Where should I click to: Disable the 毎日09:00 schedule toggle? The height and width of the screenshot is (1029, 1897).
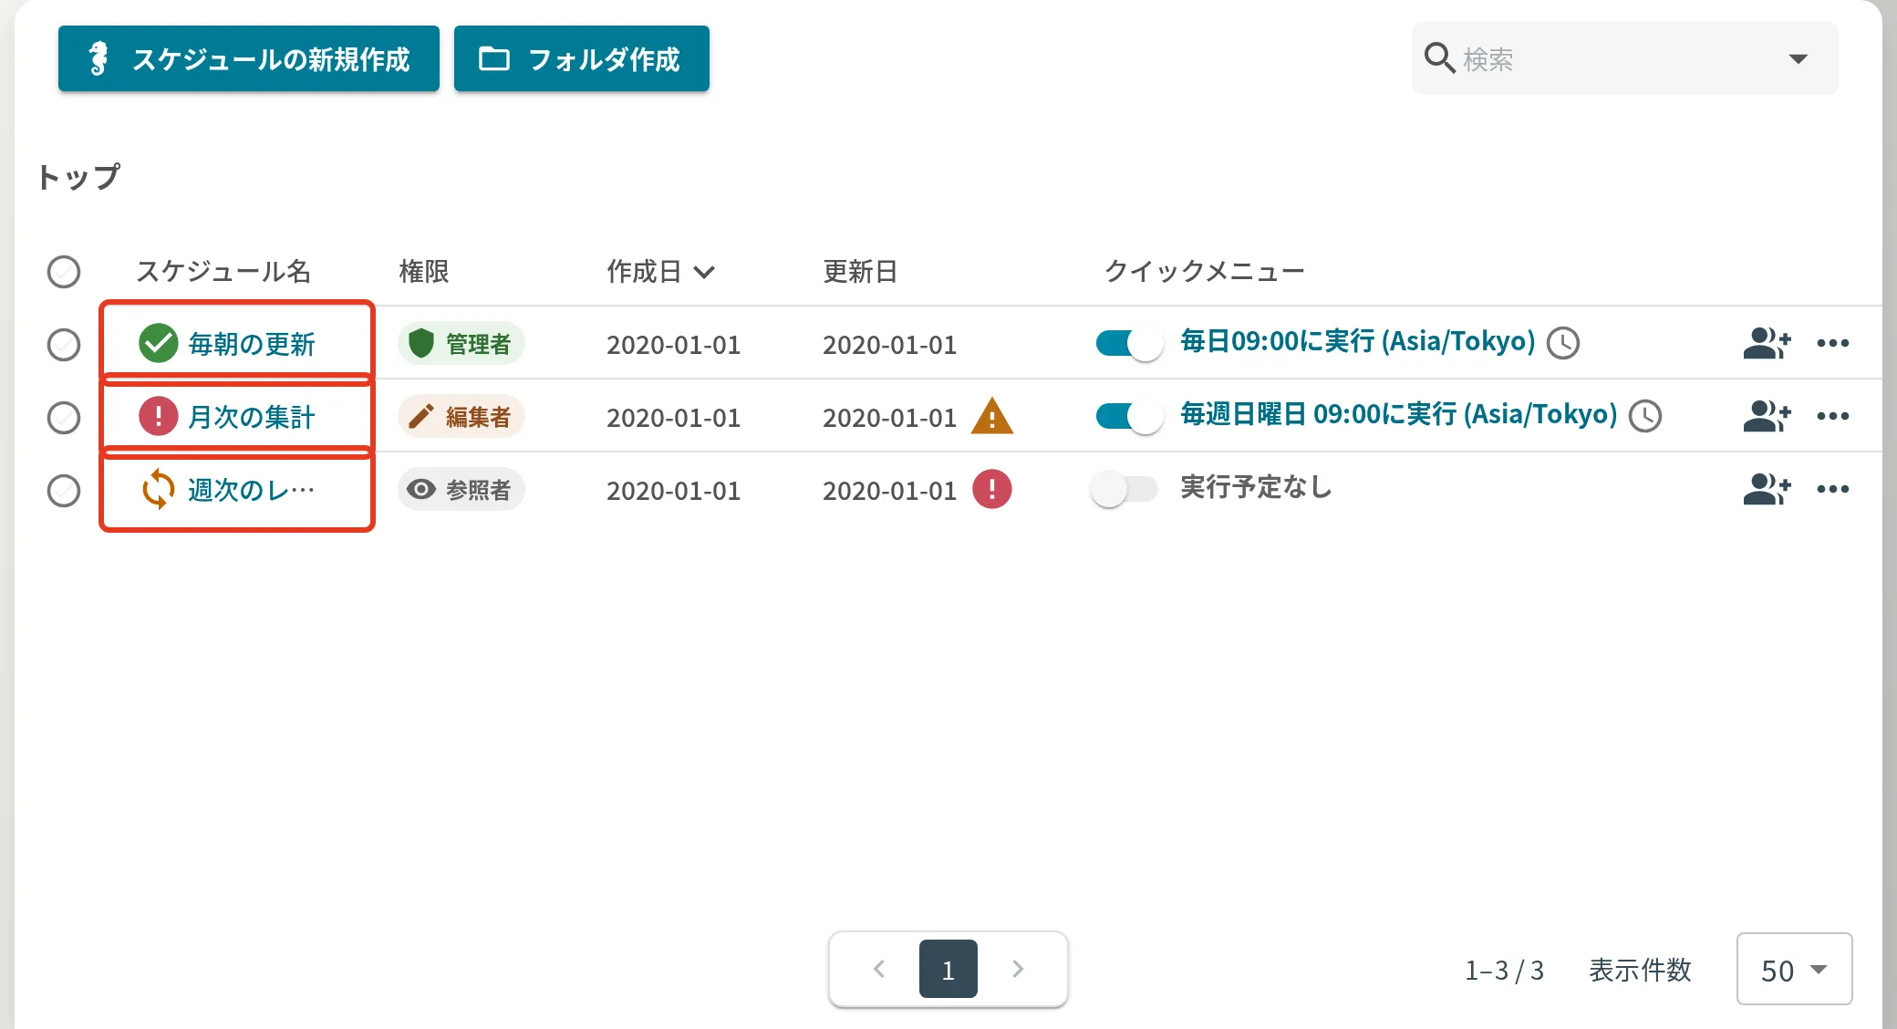(x=1129, y=343)
